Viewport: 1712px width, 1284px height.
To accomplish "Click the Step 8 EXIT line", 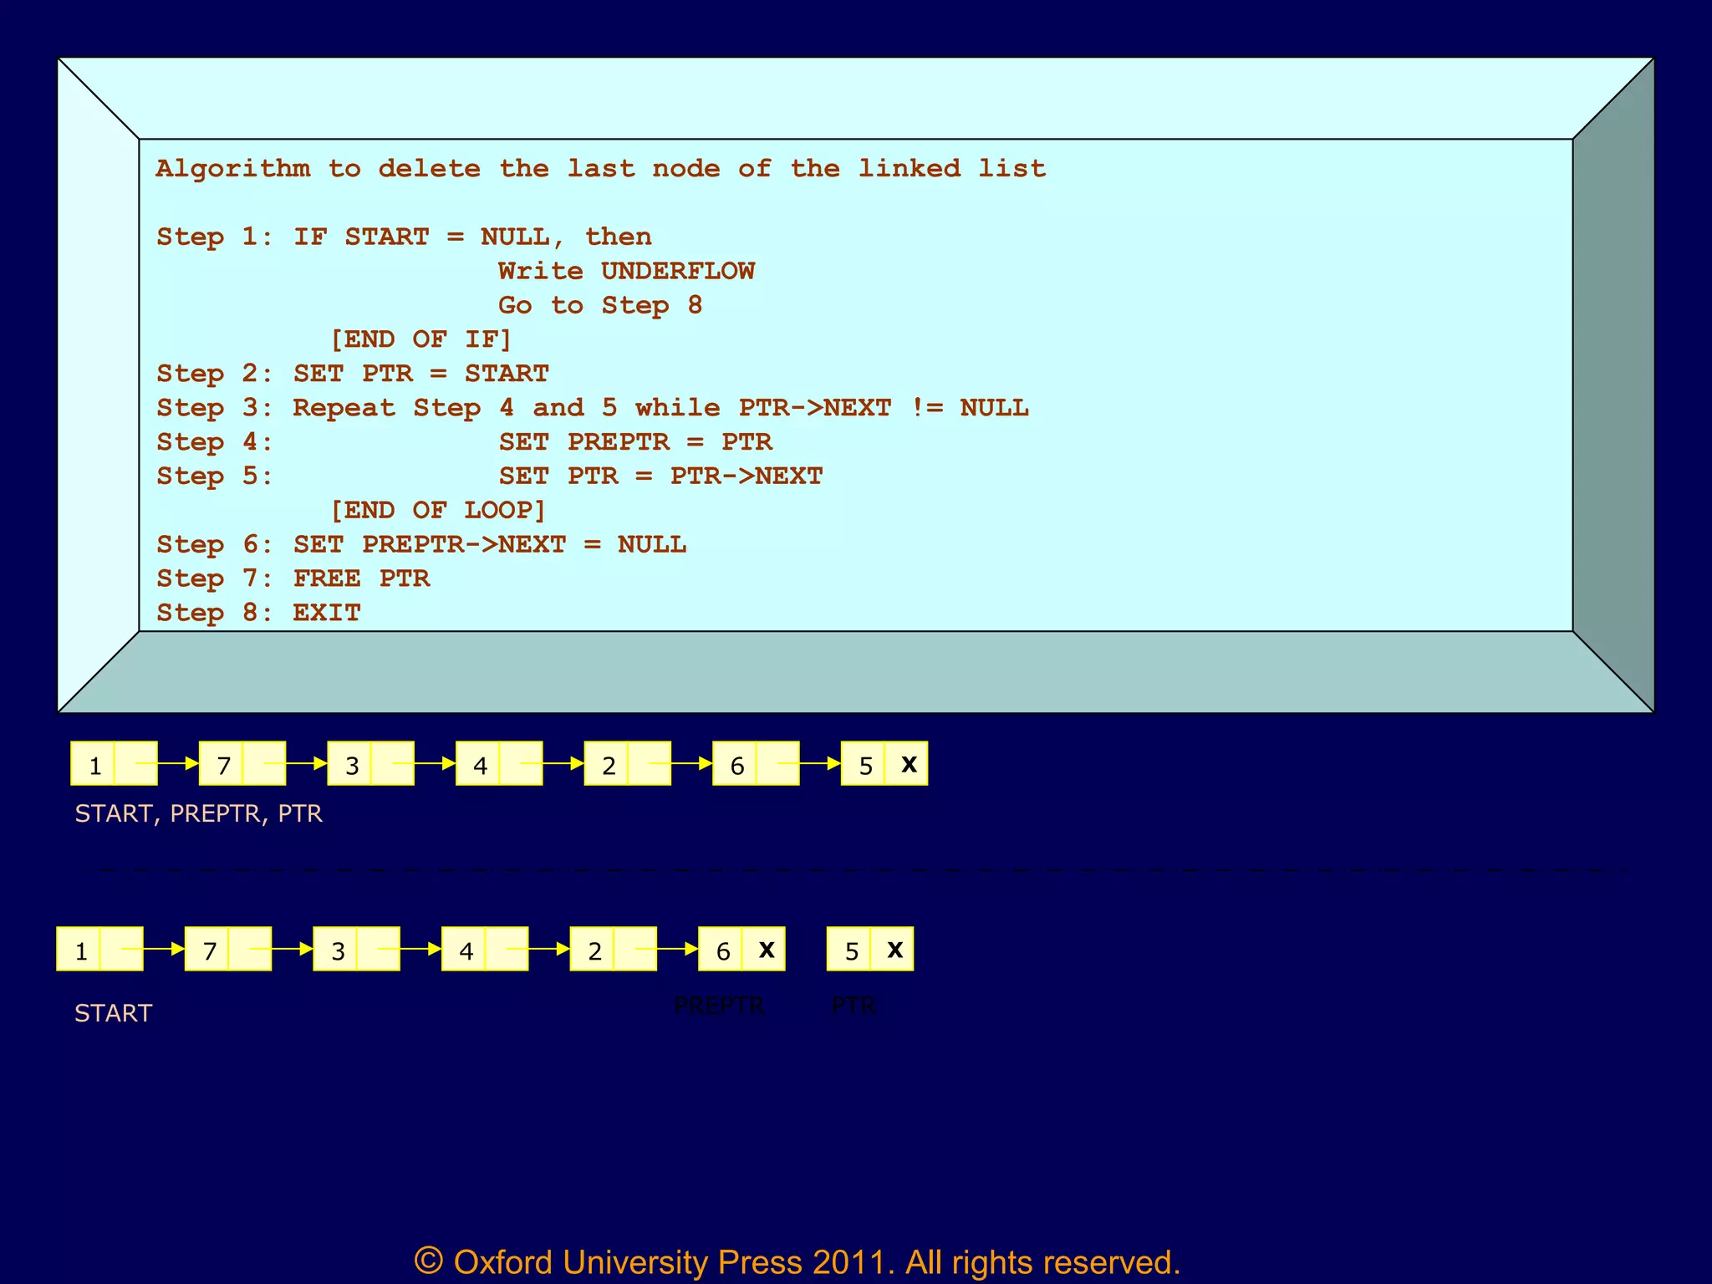I will pyautogui.click(x=258, y=613).
